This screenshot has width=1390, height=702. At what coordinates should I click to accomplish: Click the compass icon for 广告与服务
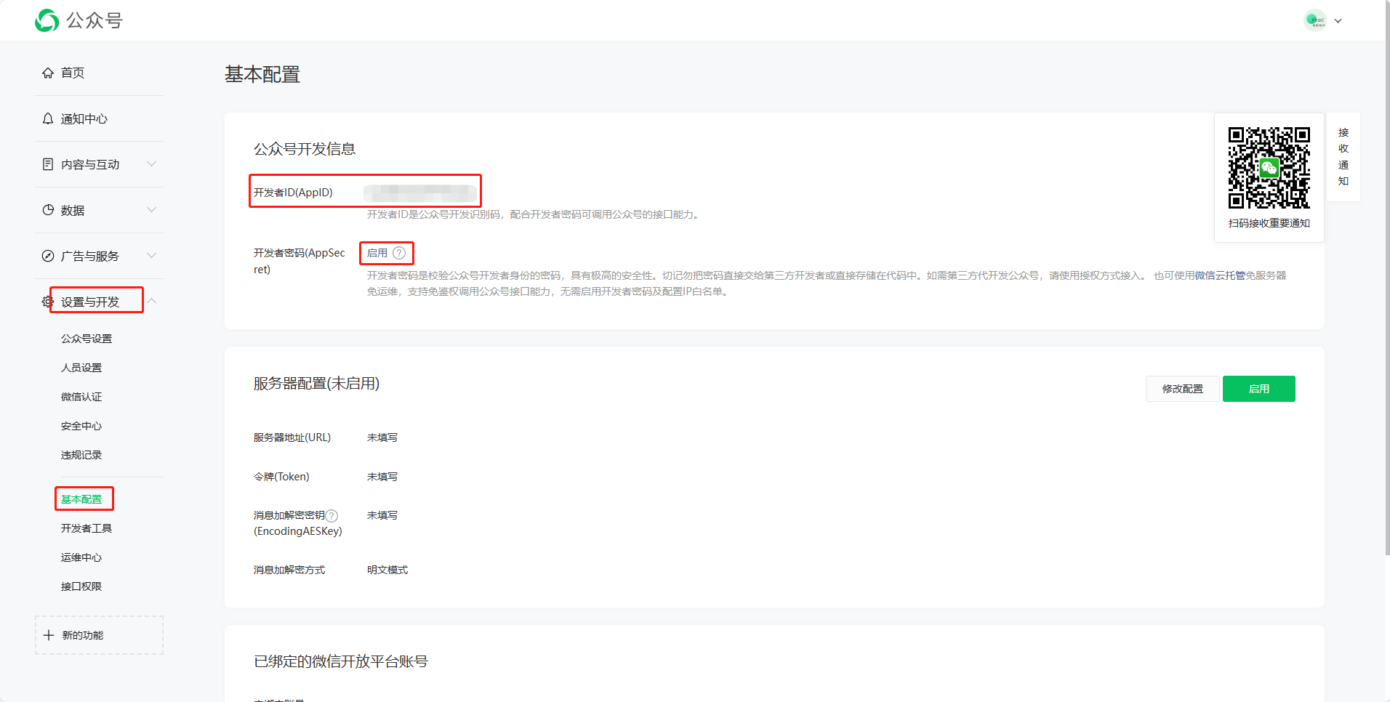48,256
